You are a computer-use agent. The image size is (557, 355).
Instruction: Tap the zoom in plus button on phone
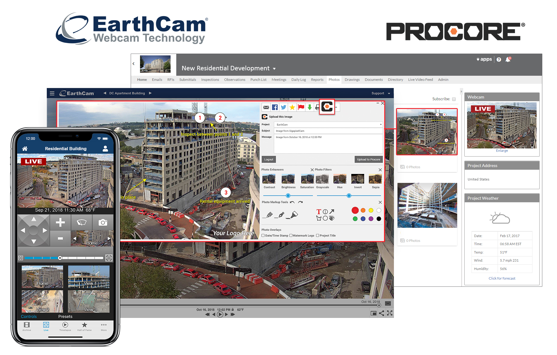pos(60,222)
